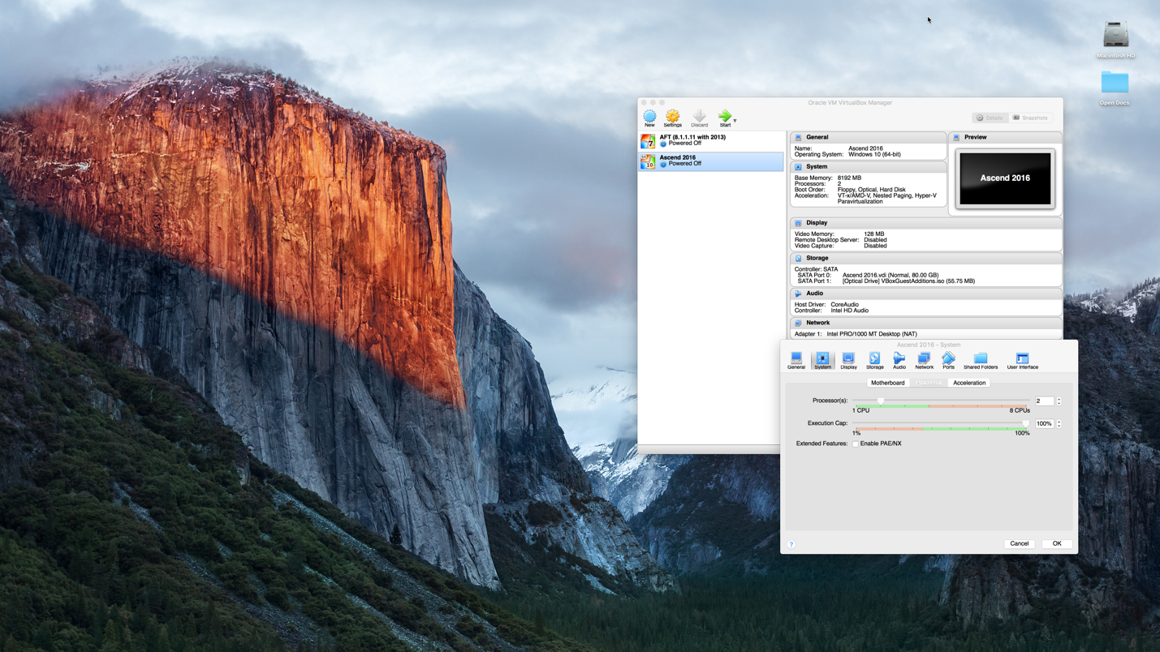Cancel the settings dialog

(x=1020, y=543)
